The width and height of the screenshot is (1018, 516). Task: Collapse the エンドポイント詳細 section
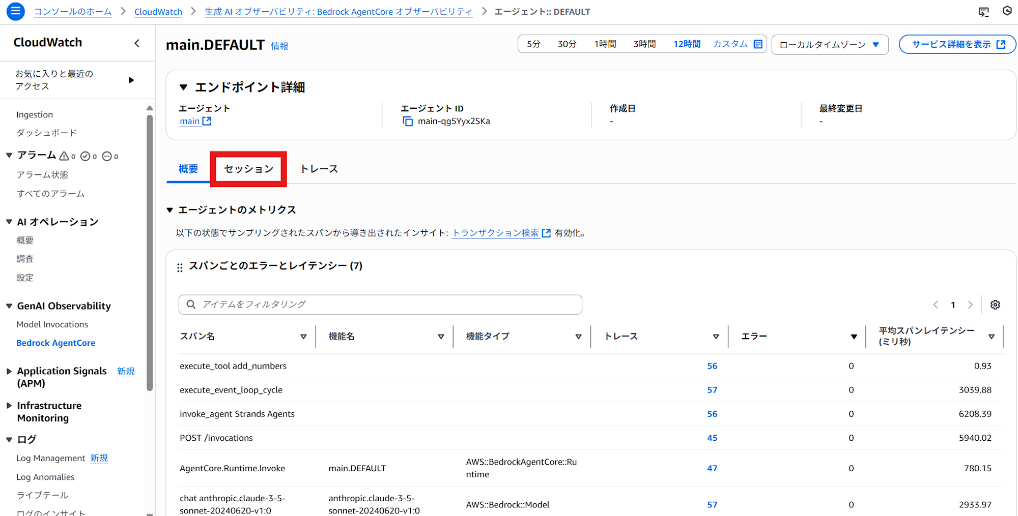(184, 87)
